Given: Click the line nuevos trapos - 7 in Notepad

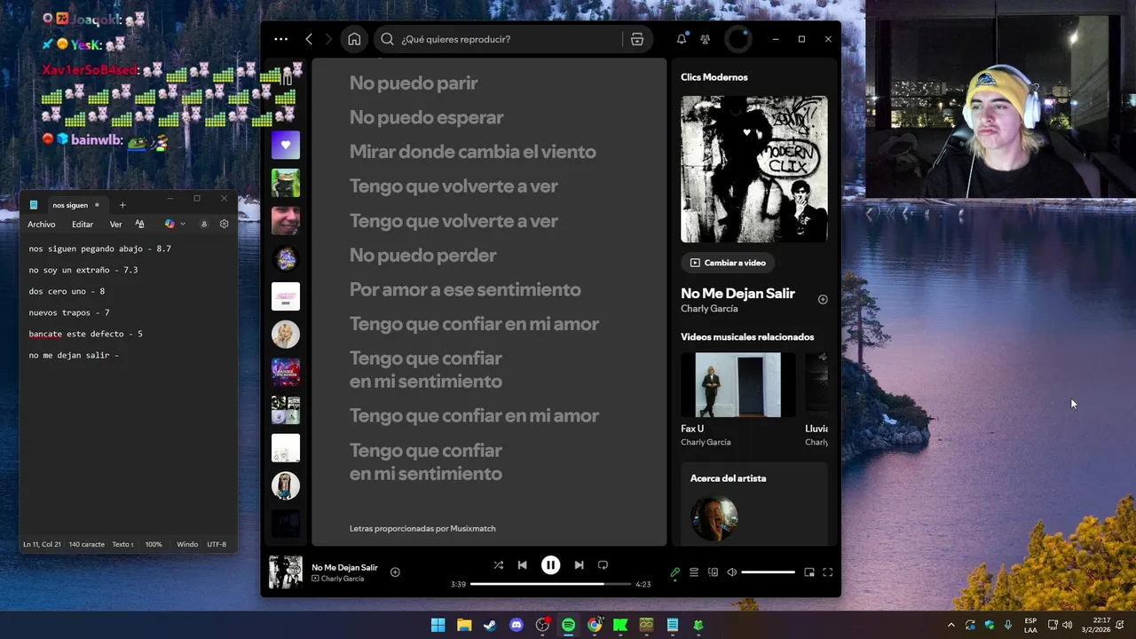Looking at the screenshot, I should click(x=69, y=312).
